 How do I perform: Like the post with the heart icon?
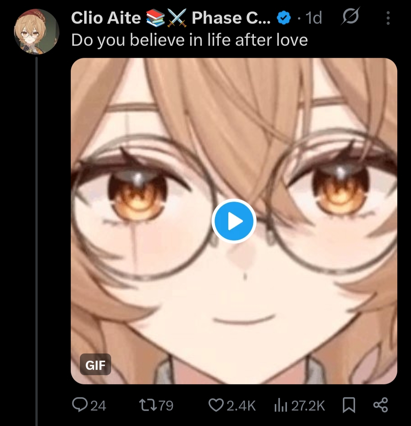point(216,405)
